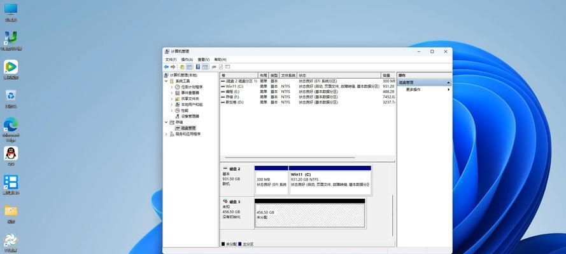Click the Up one level folder icon
Image resolution: width=566 pixels, height=254 pixels.
pos(182,67)
